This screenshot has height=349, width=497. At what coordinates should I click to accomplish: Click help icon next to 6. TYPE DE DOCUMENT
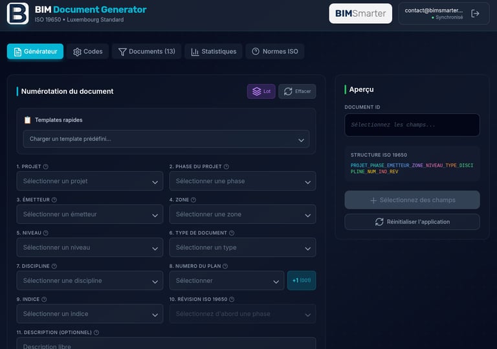tap(232, 233)
